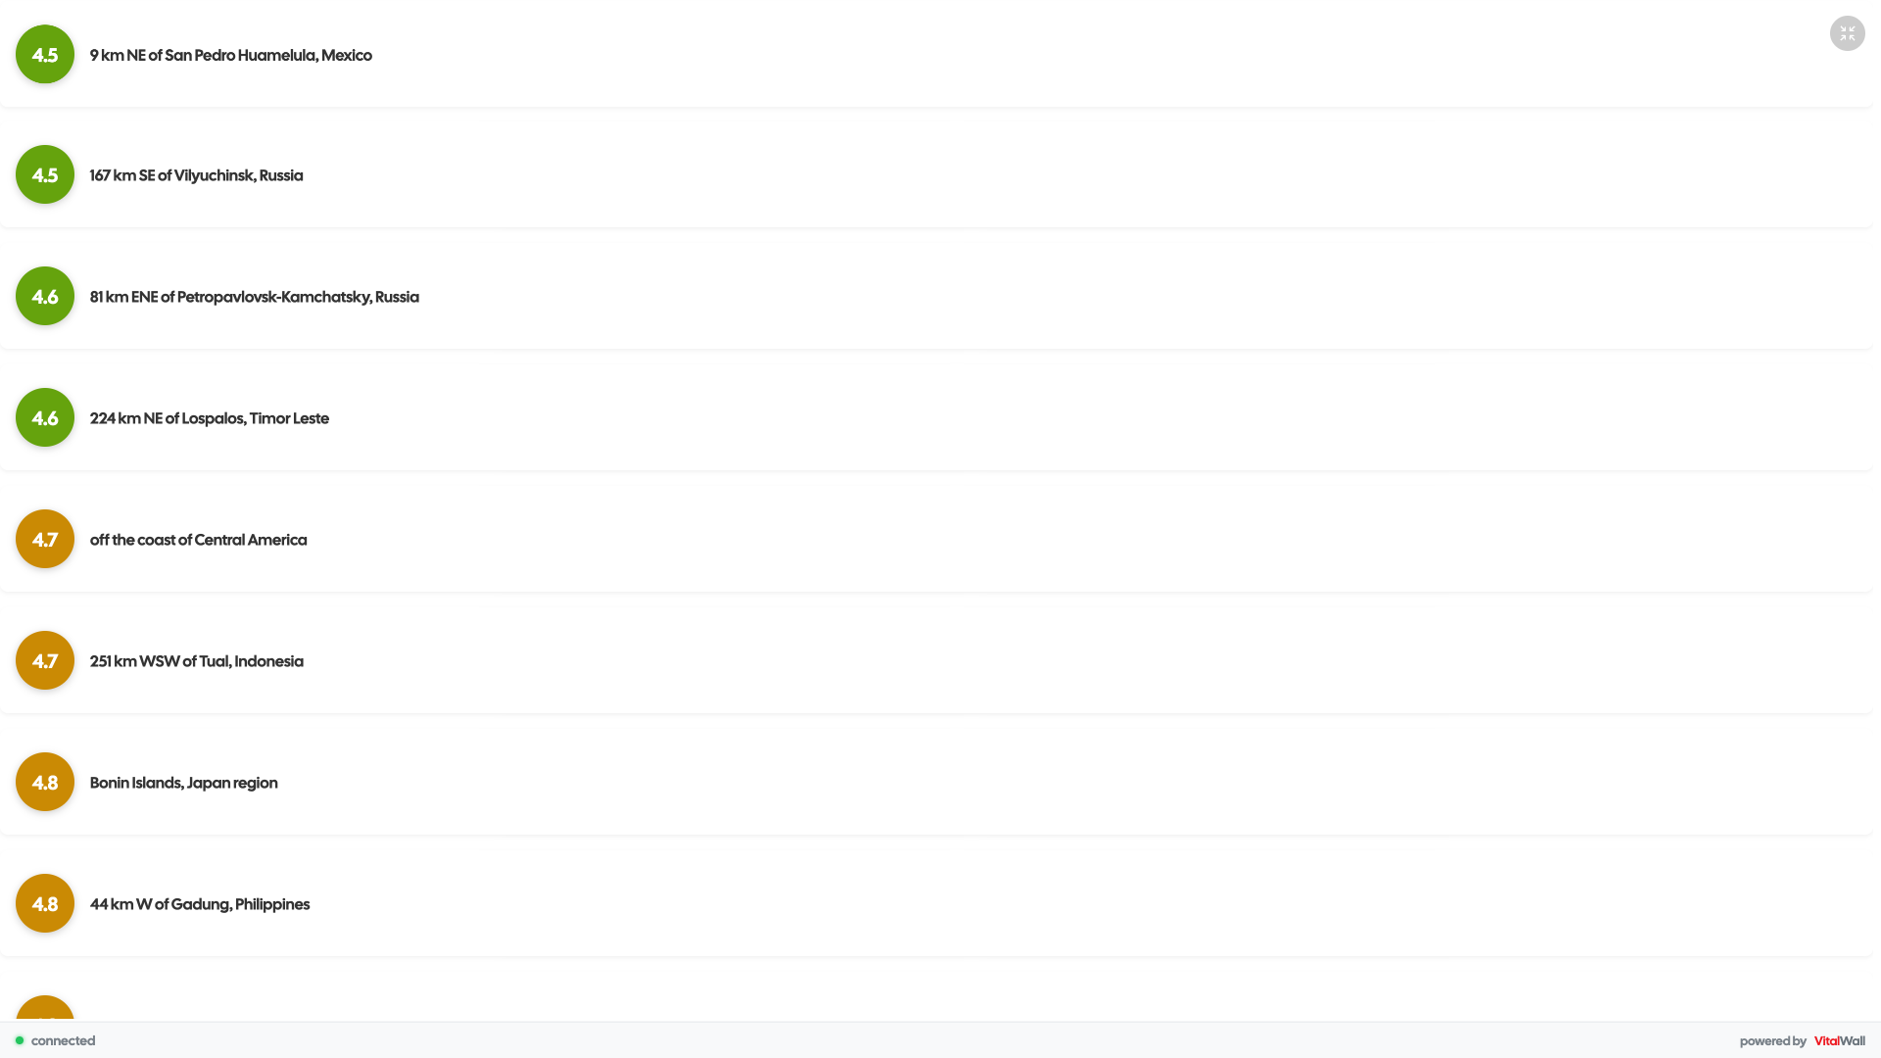The height and width of the screenshot is (1058, 1881).
Task: Open "9 km NE of San Pedro Huamelula, Mexico"
Action: (230, 56)
